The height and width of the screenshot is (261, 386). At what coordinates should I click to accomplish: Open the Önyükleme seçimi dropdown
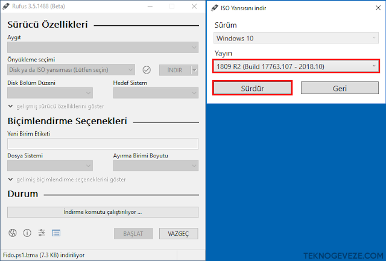tap(71, 70)
